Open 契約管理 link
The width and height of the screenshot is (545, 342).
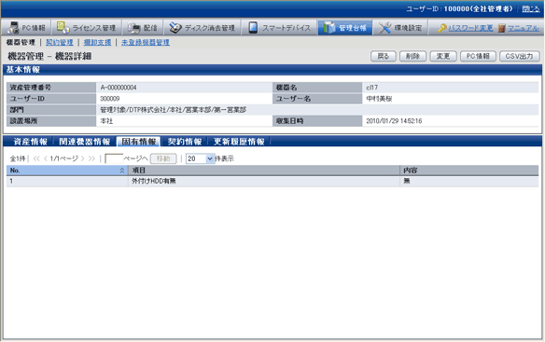pos(60,42)
